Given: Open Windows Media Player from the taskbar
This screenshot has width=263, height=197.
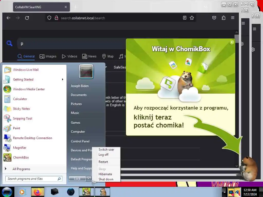Looking at the screenshot, I should coord(22,192).
